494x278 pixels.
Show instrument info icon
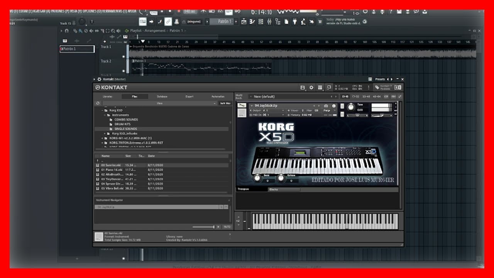tap(334, 106)
